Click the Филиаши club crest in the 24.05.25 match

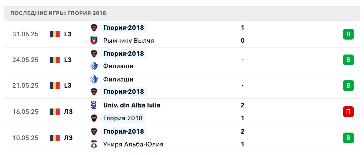click(94, 66)
